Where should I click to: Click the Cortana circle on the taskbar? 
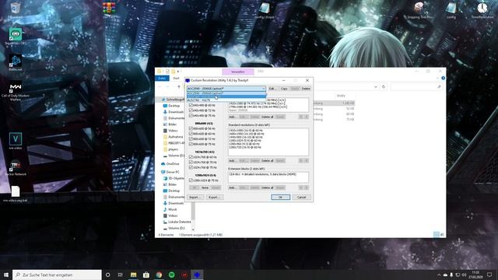click(x=107, y=275)
